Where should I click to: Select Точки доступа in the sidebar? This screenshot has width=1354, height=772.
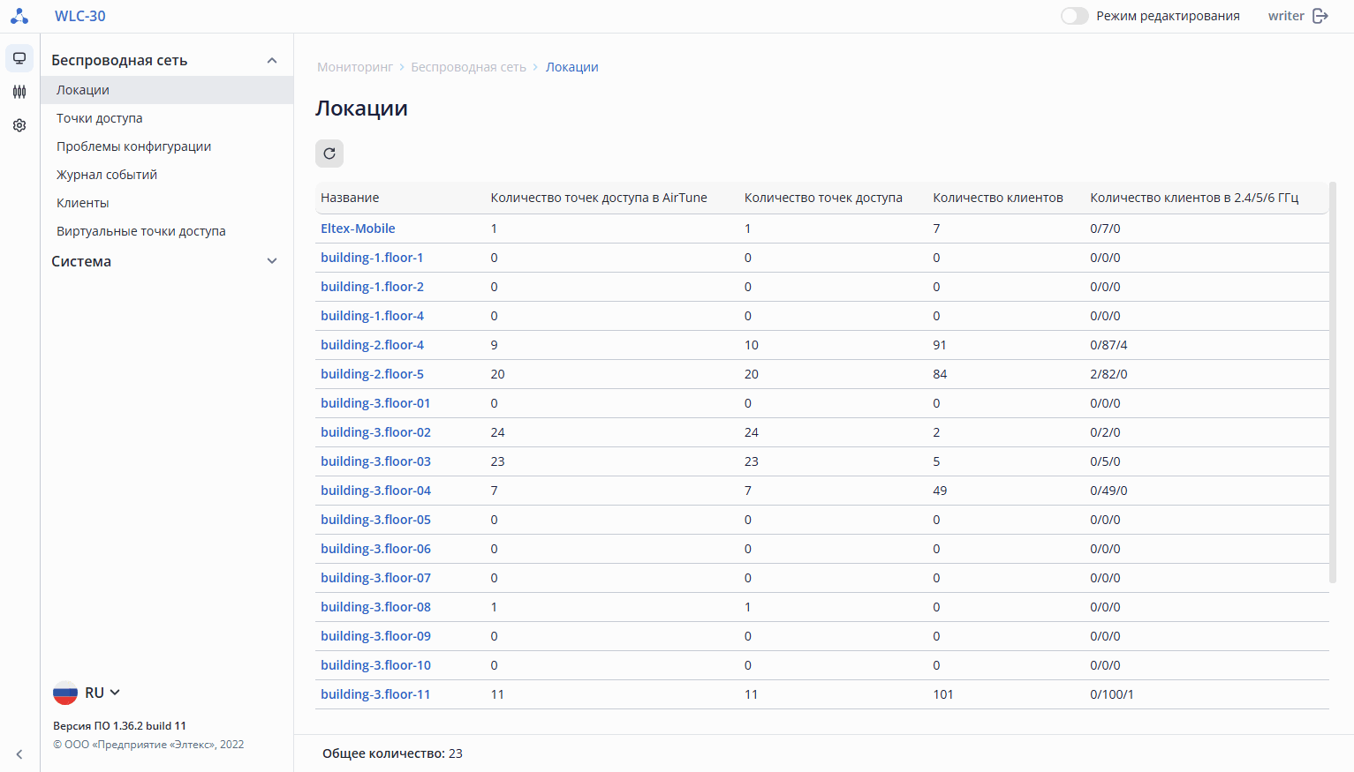coord(100,118)
